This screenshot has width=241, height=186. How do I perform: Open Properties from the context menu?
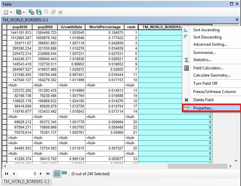[203, 108]
